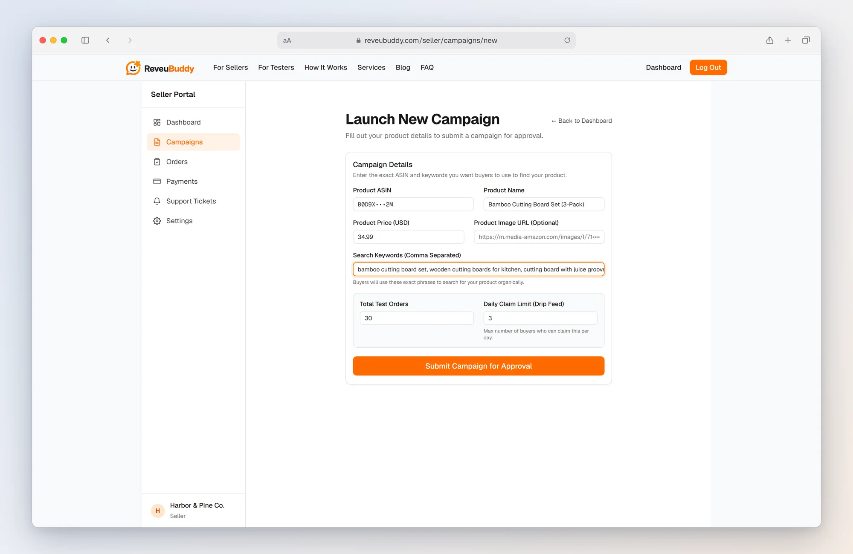The image size is (853, 554).
Task: Click the Daily Claim Limit field
Action: (540, 318)
